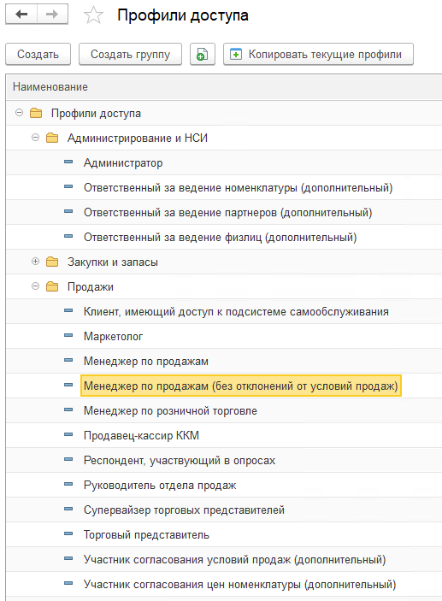Select Участник согласования цен номенклатуры (дополнительный)
This screenshot has height=601, width=442.
[x=224, y=584]
